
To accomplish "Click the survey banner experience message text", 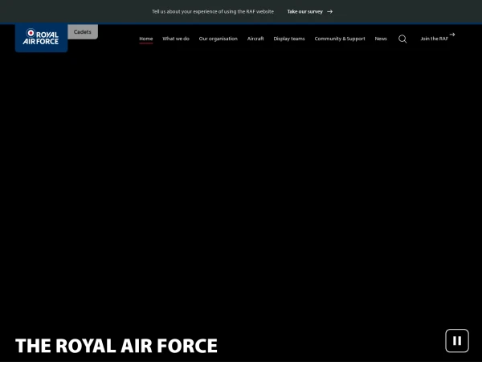I will 213,11.
